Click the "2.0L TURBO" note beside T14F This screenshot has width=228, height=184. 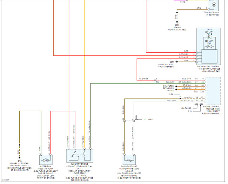coord(147,120)
